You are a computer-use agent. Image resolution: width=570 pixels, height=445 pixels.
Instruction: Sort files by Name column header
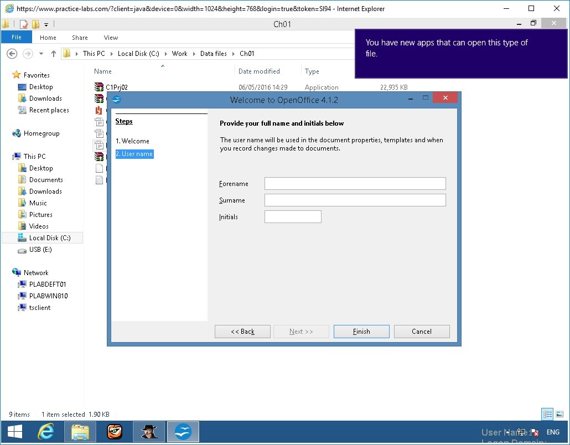(x=103, y=71)
